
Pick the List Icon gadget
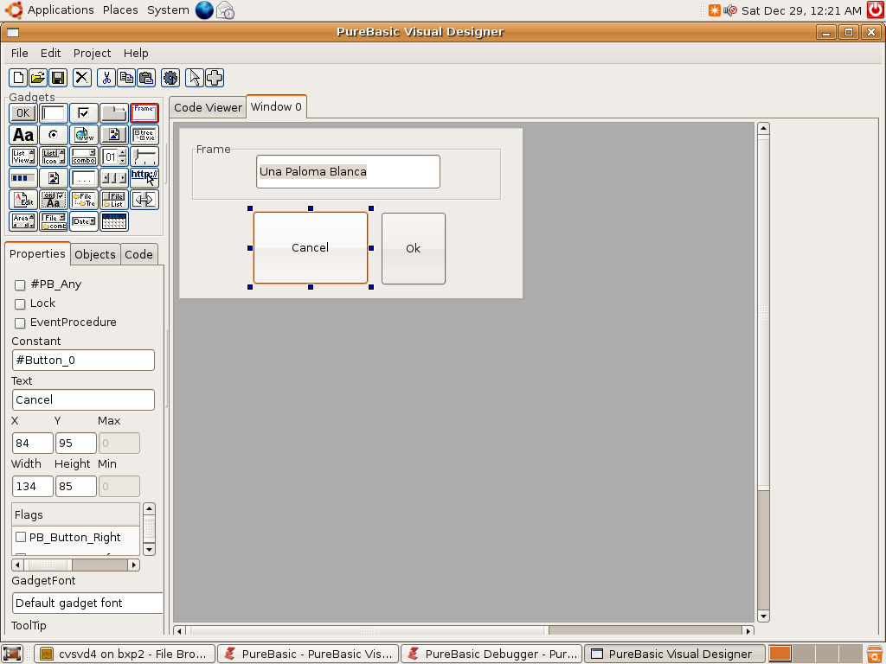pyautogui.click(x=54, y=156)
